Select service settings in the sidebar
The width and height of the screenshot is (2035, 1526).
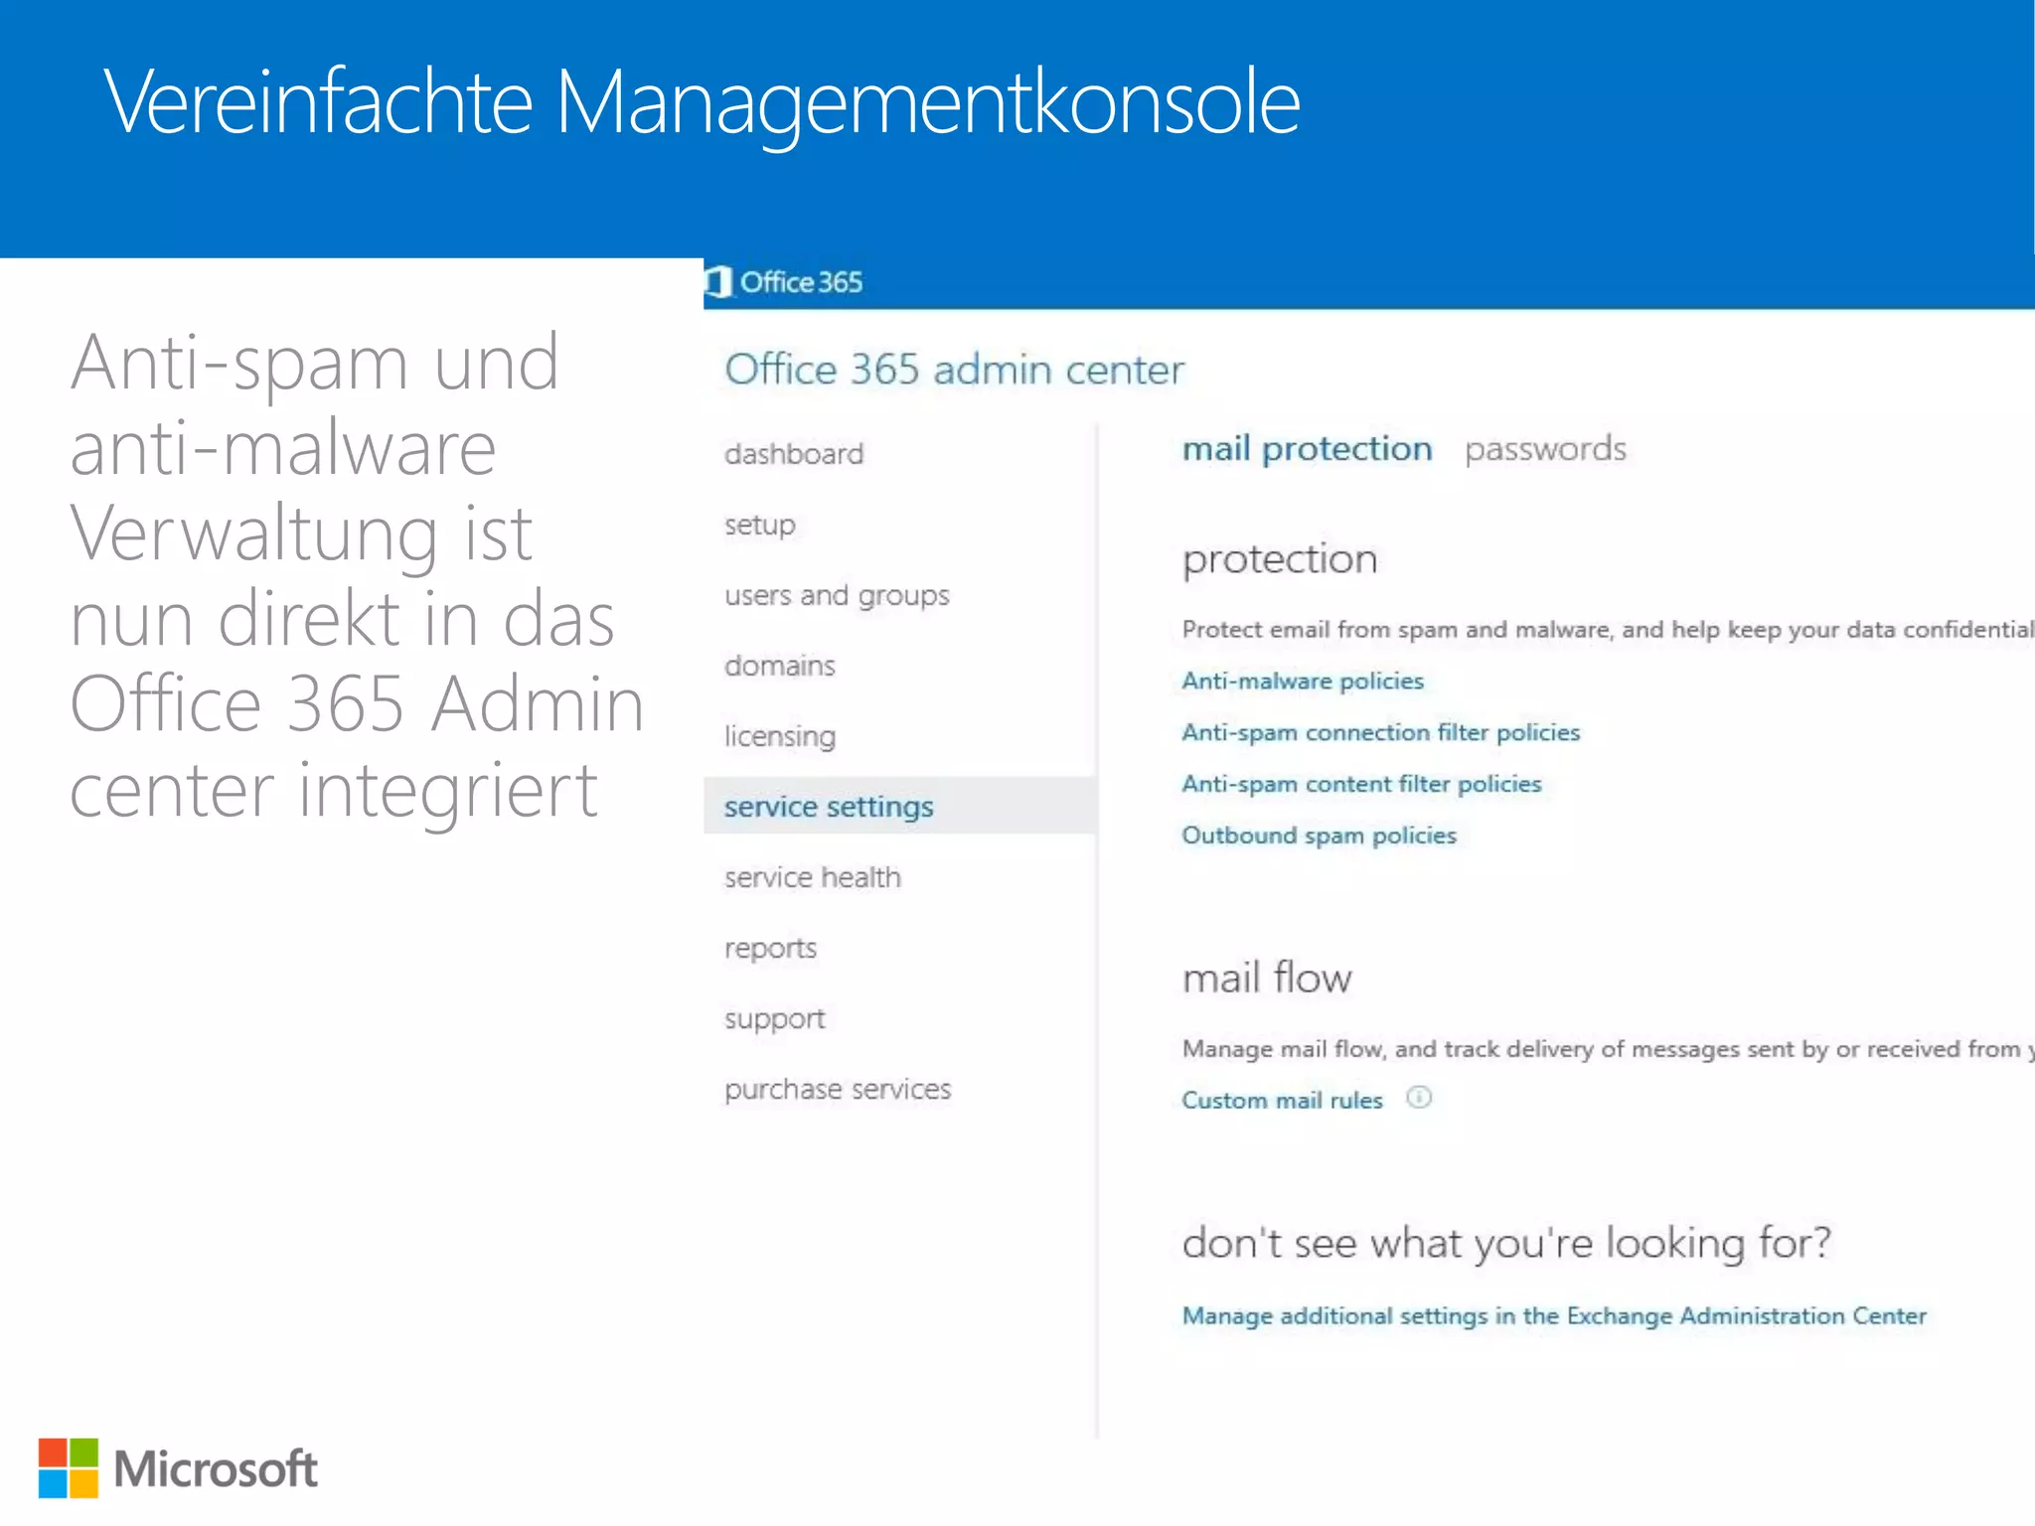[x=899, y=806]
